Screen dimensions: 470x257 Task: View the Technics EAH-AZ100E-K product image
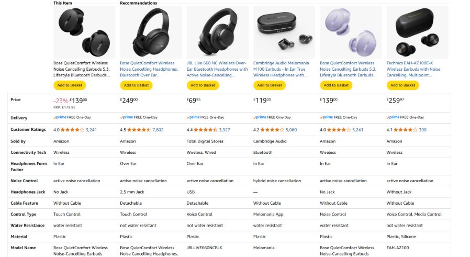coord(417,32)
